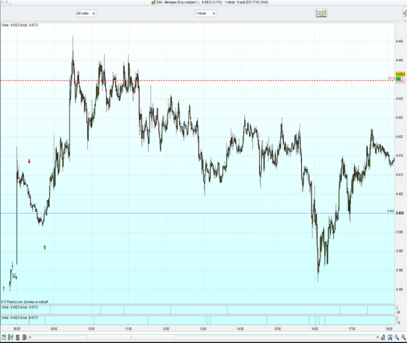Click the horizontal scrollbar thumb

click(131, 337)
